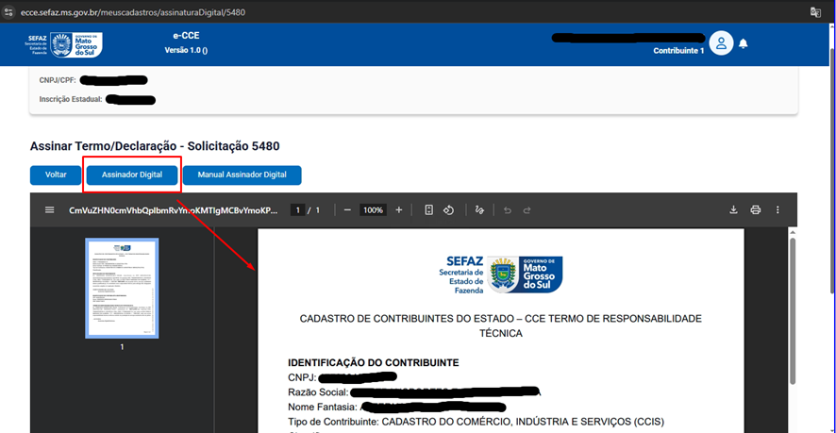Click the Voltar button

click(x=55, y=175)
